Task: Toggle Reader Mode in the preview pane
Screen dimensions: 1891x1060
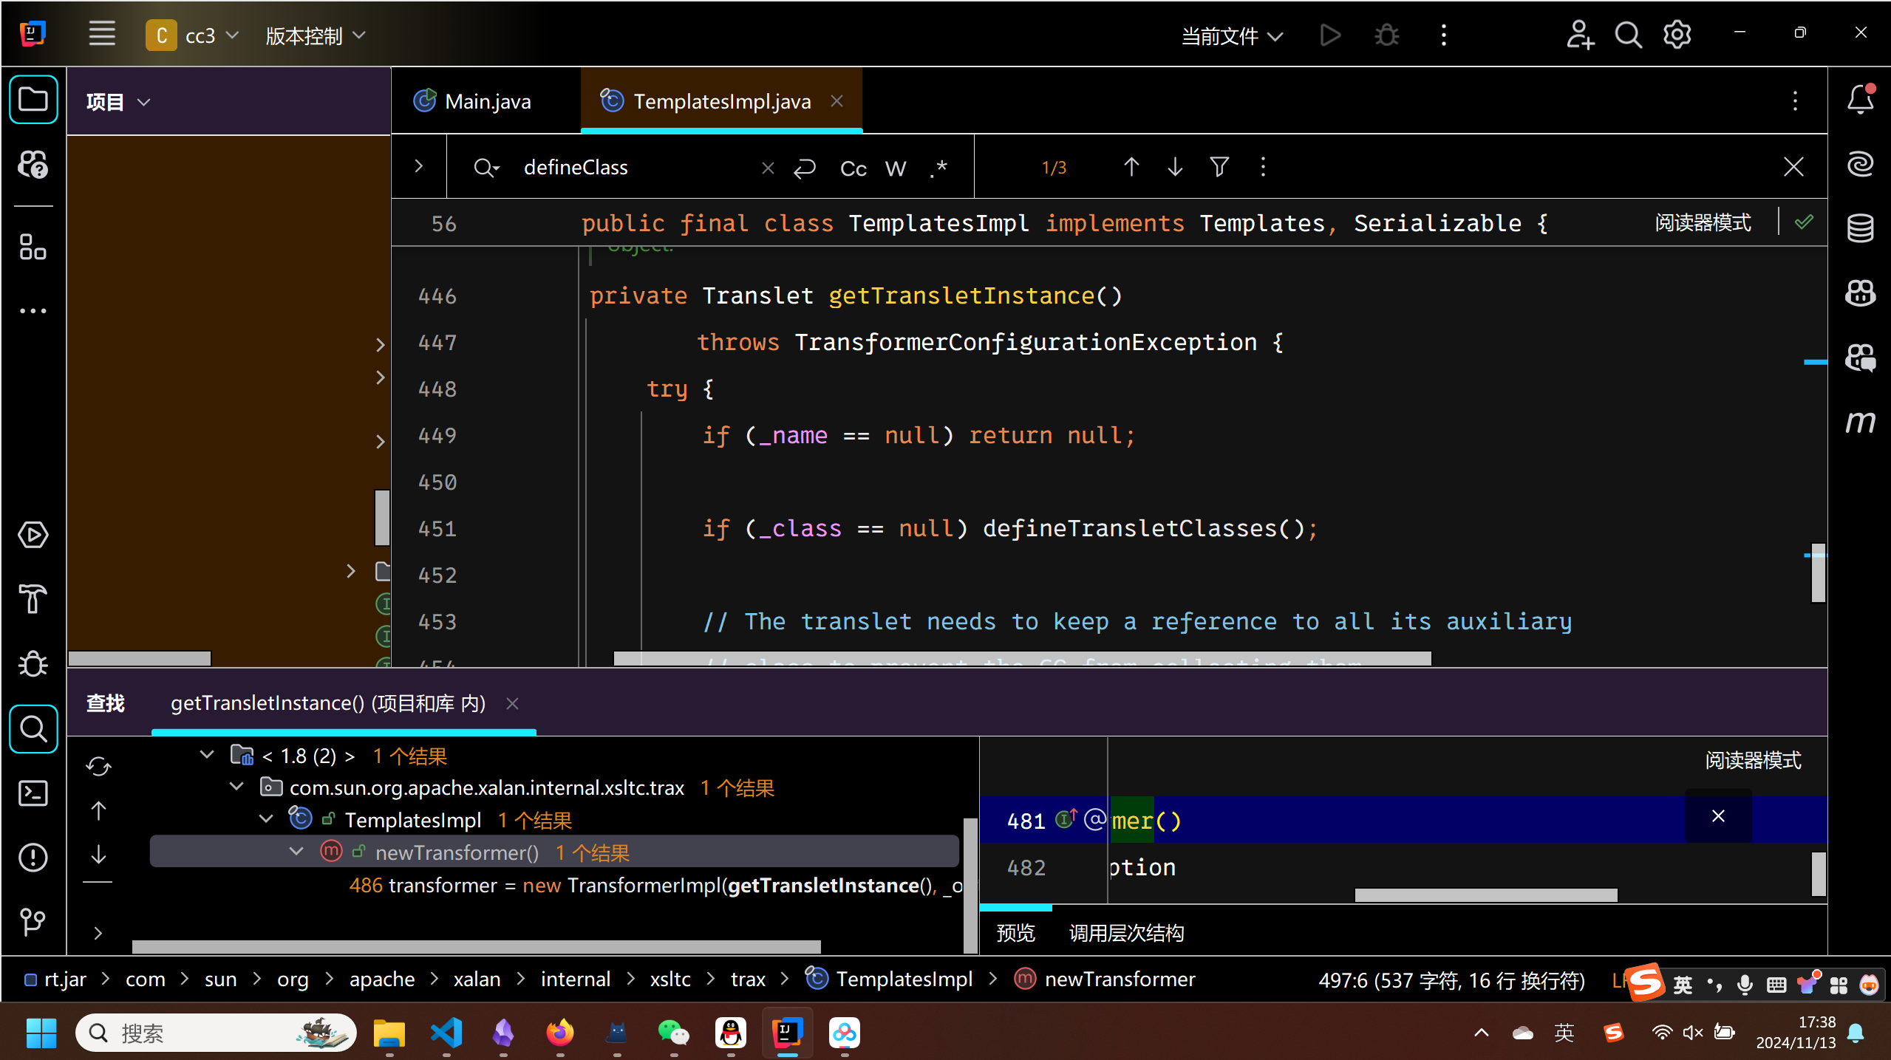Action: (1753, 760)
